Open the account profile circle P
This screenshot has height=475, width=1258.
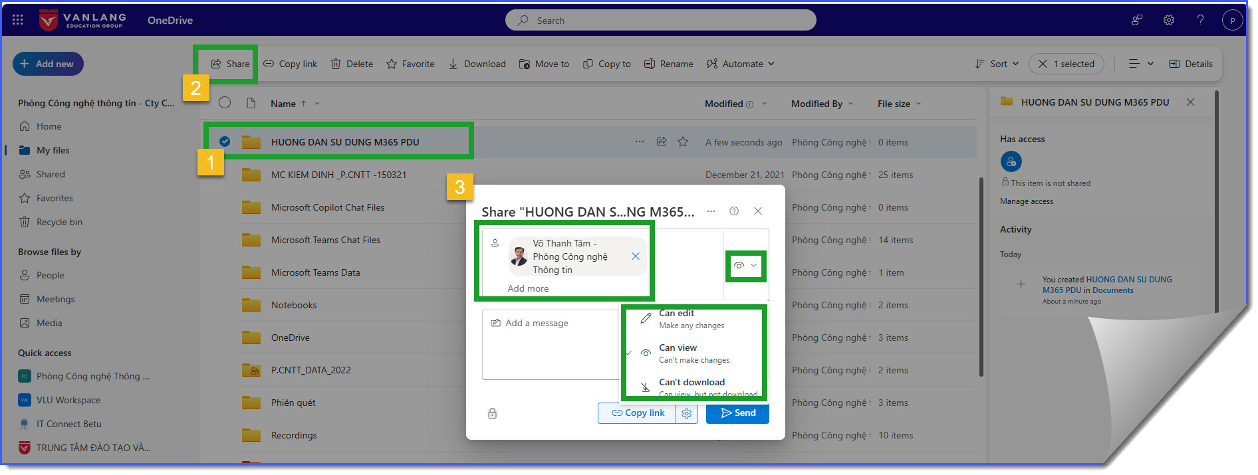1233,20
